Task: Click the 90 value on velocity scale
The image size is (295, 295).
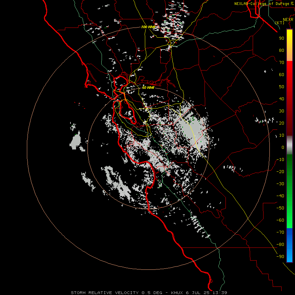Action: [282, 38]
